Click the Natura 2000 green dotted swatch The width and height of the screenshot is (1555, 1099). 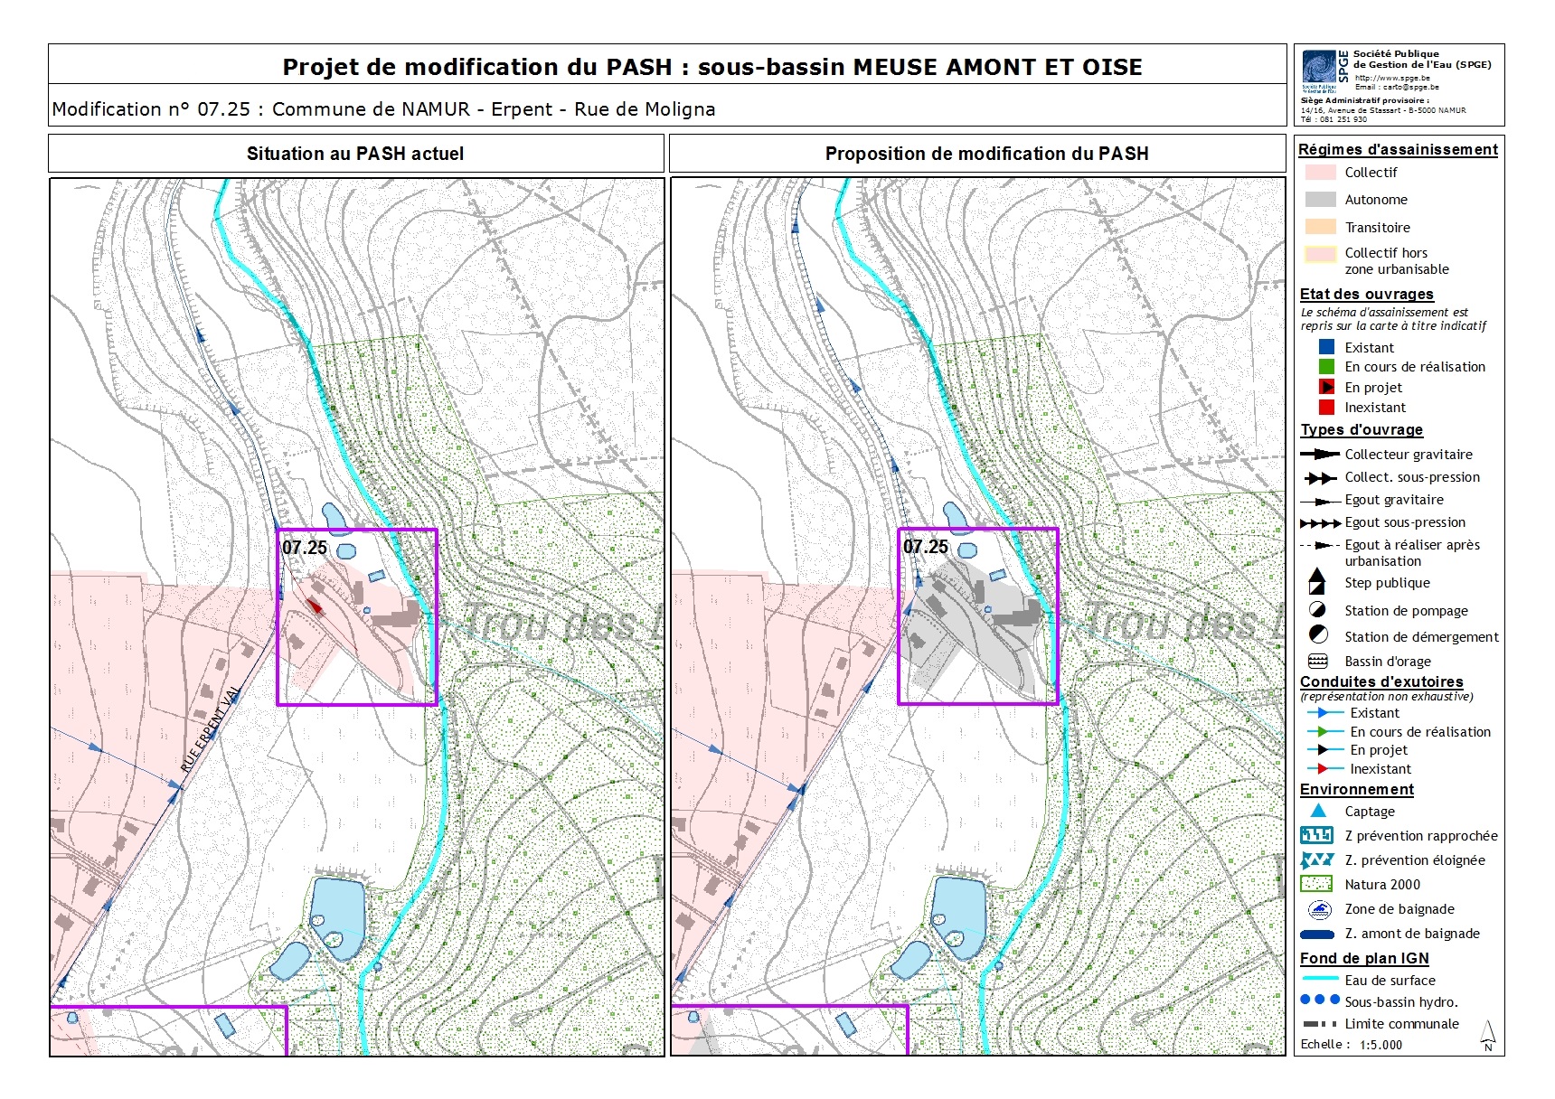pos(1317,885)
